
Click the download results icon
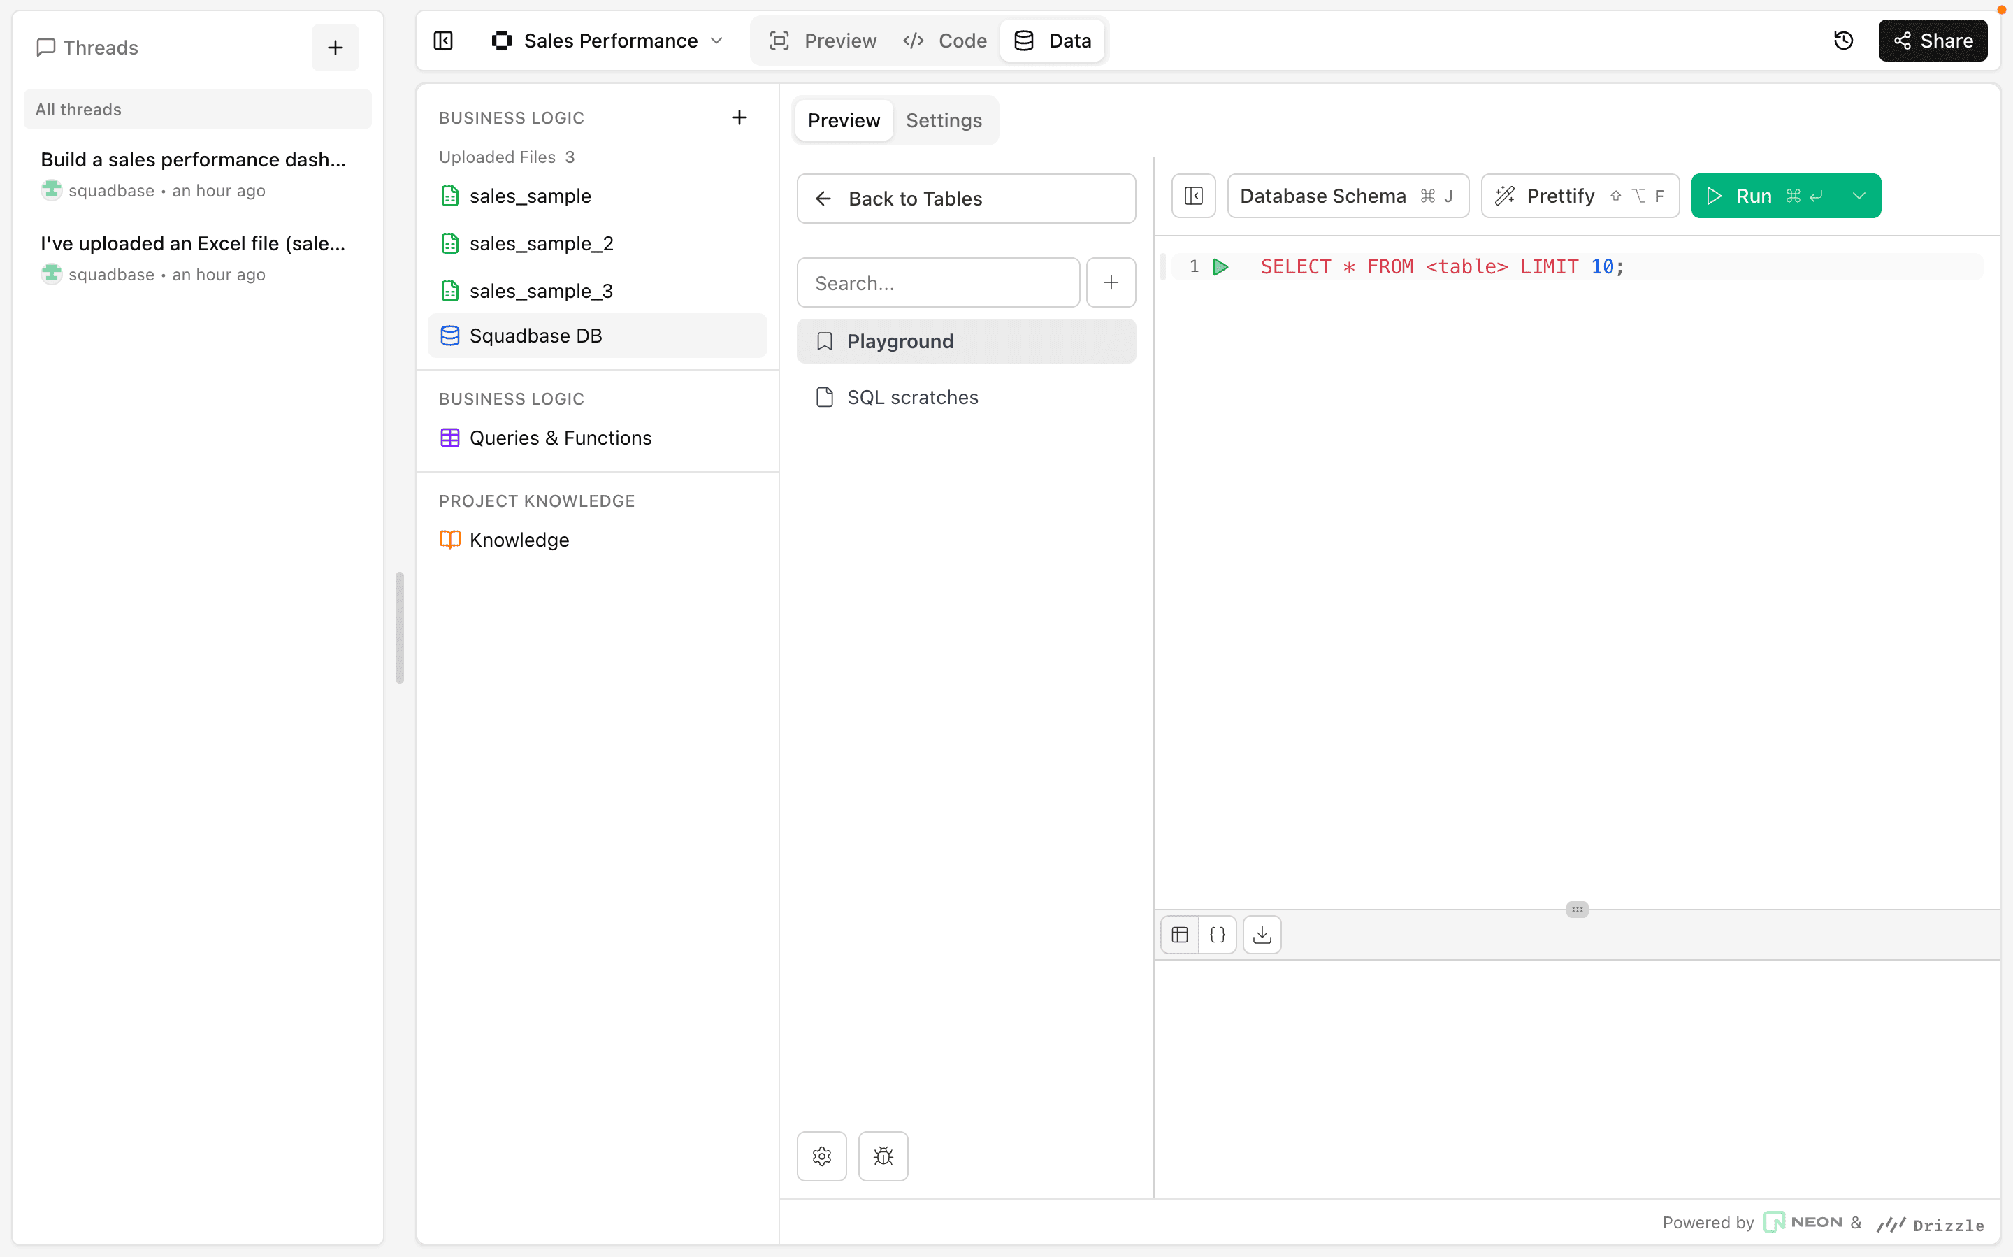(x=1262, y=935)
